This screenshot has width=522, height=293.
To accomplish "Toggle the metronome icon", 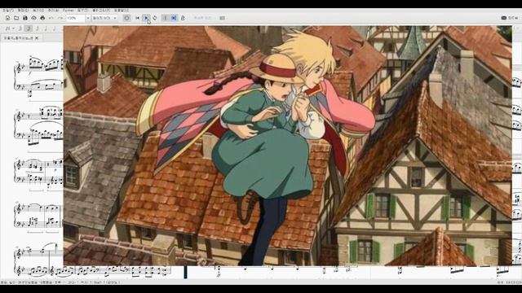I will pyautogui.click(x=183, y=18).
